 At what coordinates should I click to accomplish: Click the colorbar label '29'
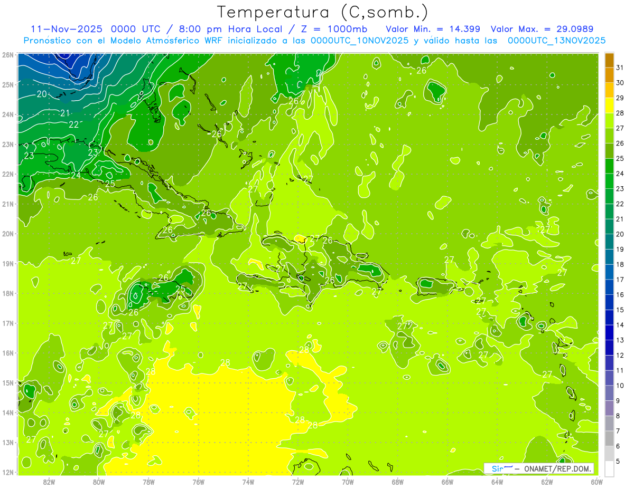tap(620, 98)
